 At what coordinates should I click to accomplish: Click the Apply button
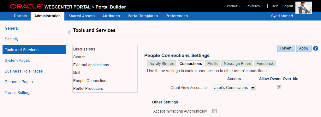(304, 48)
